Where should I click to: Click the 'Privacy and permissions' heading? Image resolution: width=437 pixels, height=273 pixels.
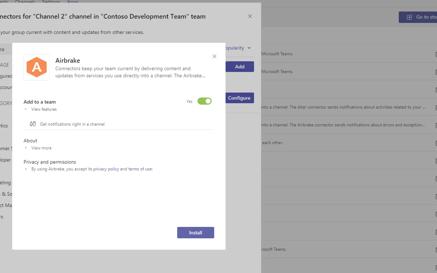[50, 162]
